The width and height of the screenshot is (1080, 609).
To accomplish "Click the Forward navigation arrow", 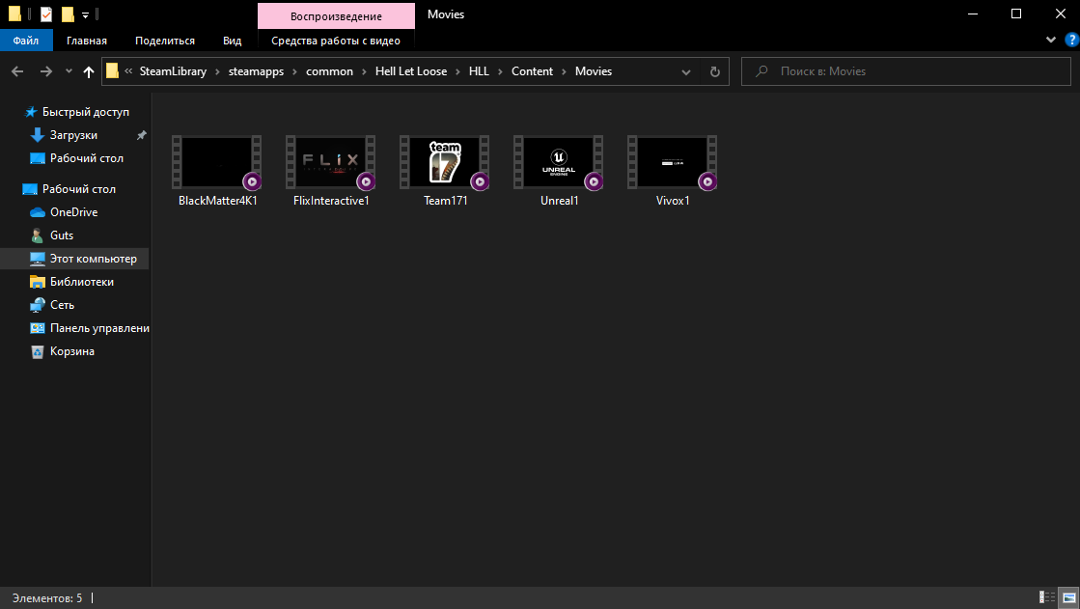I will tap(46, 71).
